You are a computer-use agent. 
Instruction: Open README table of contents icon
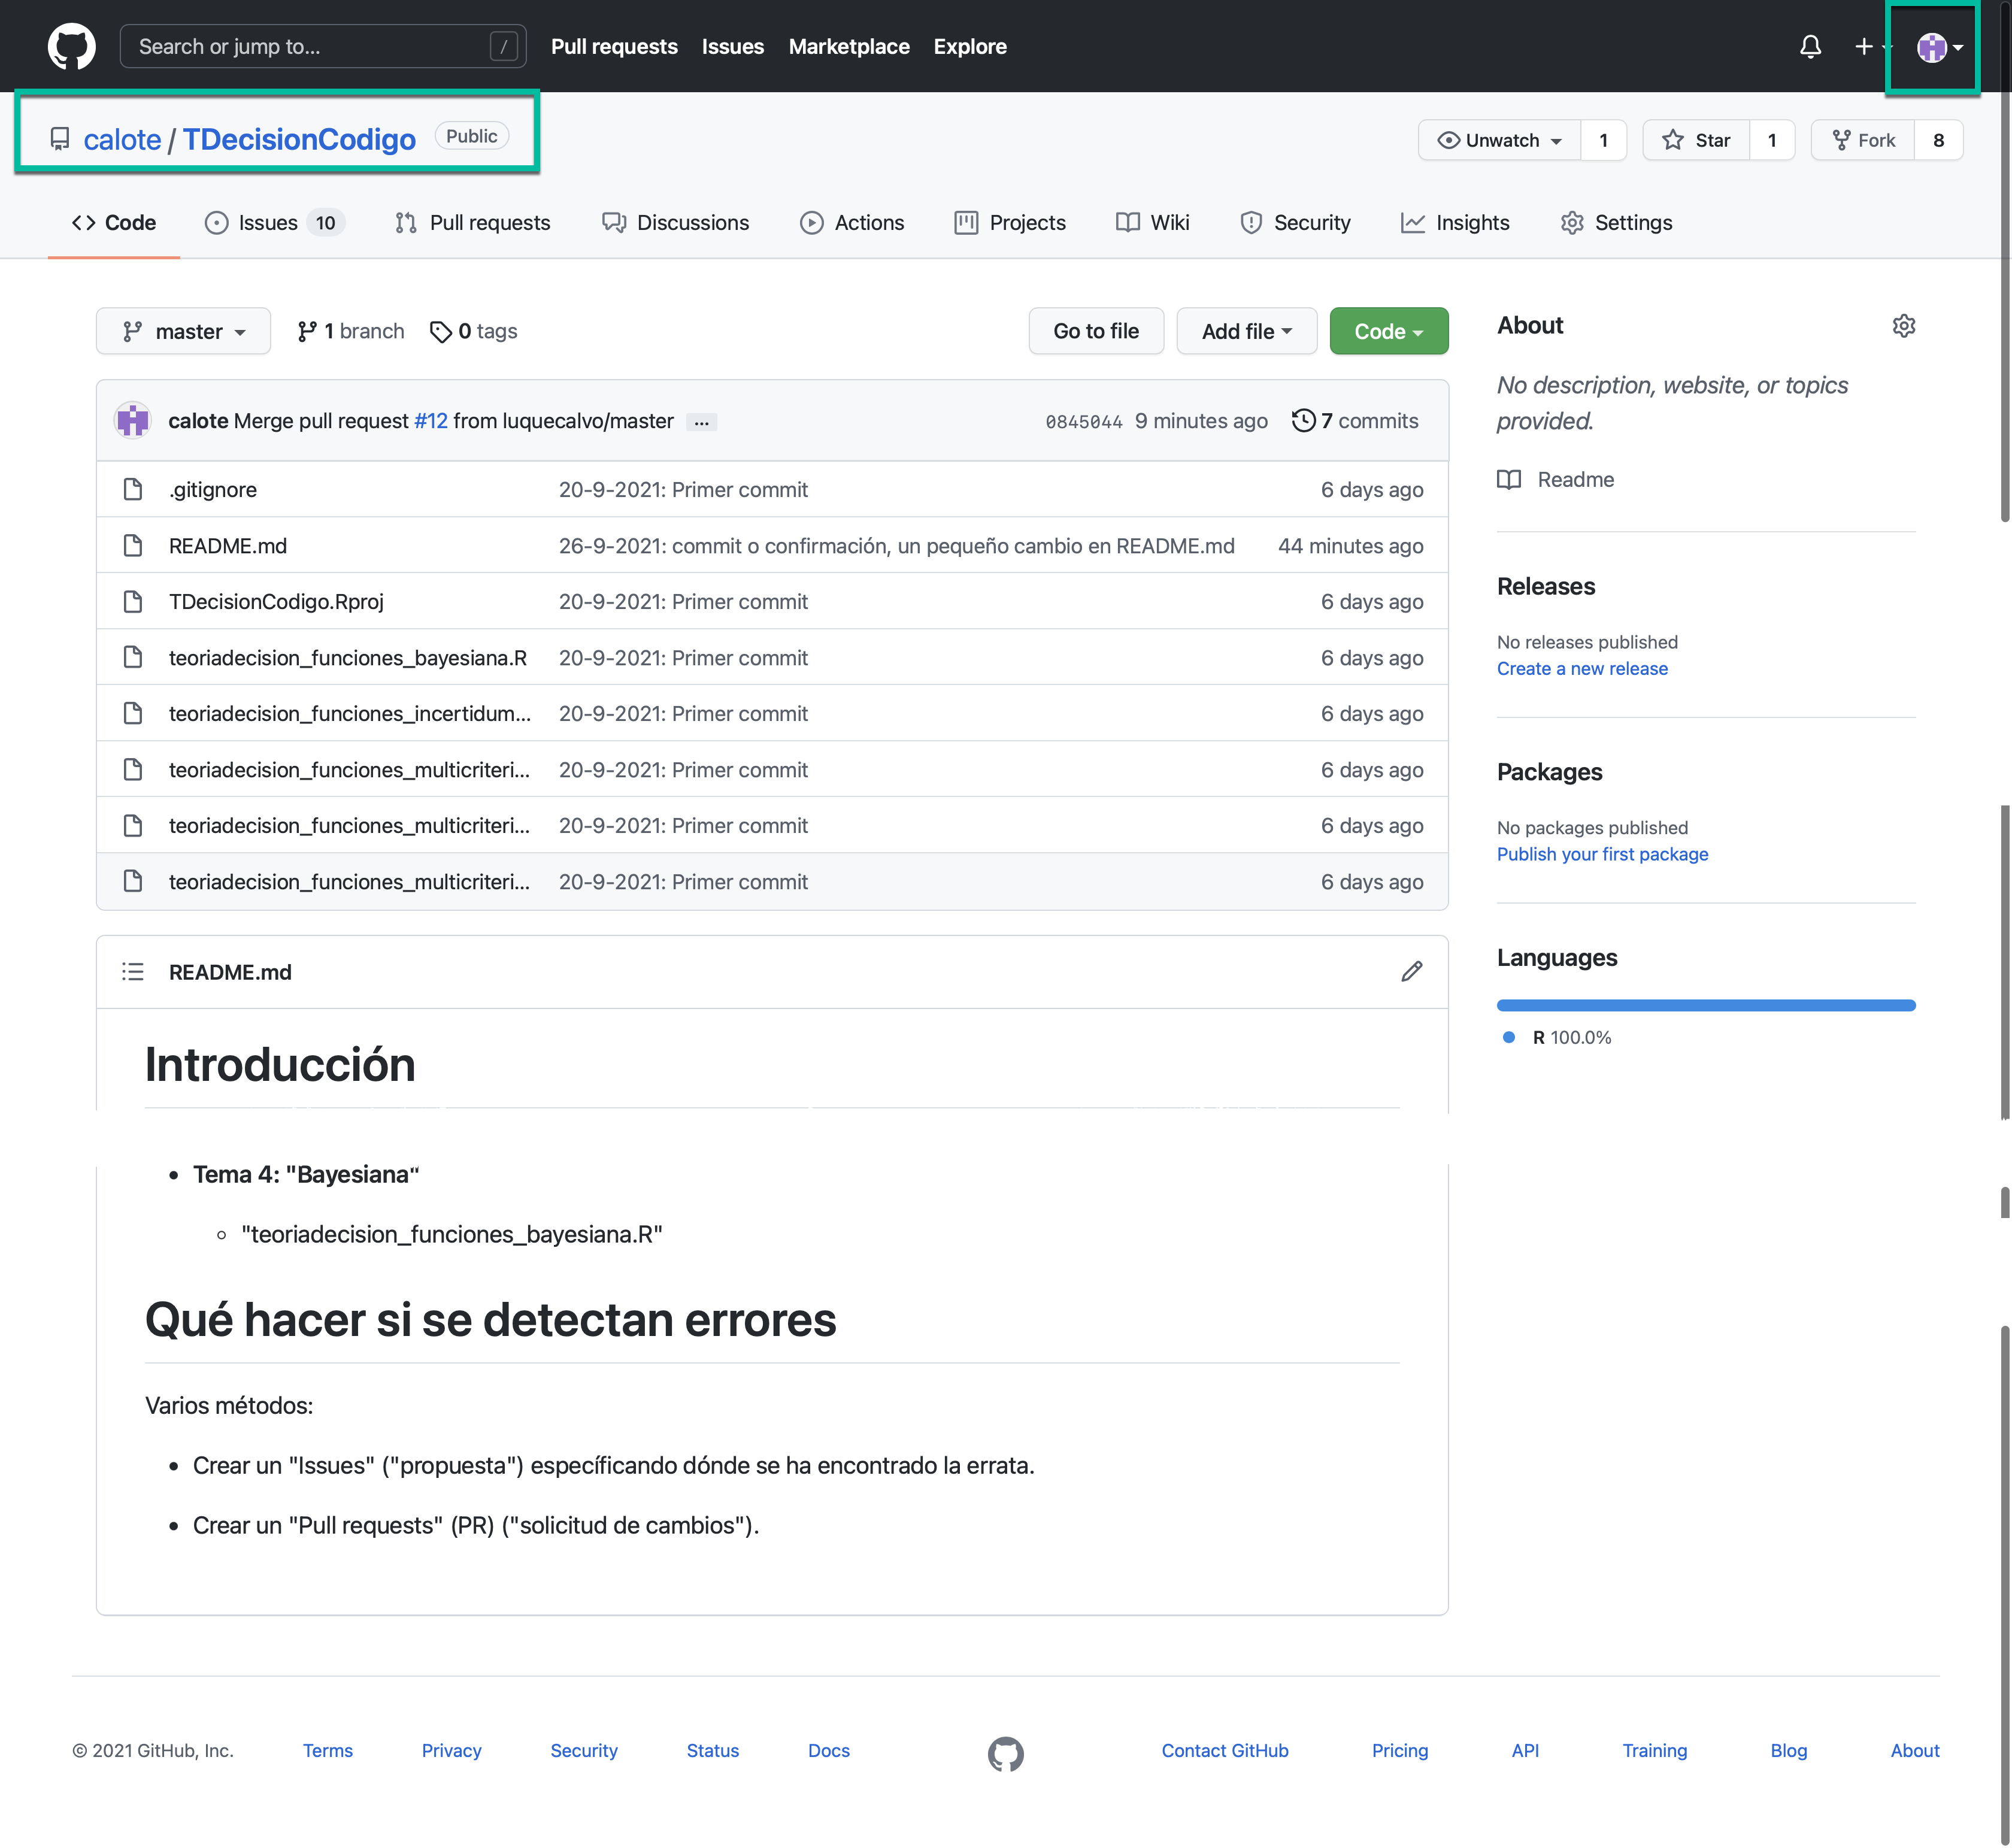[133, 971]
